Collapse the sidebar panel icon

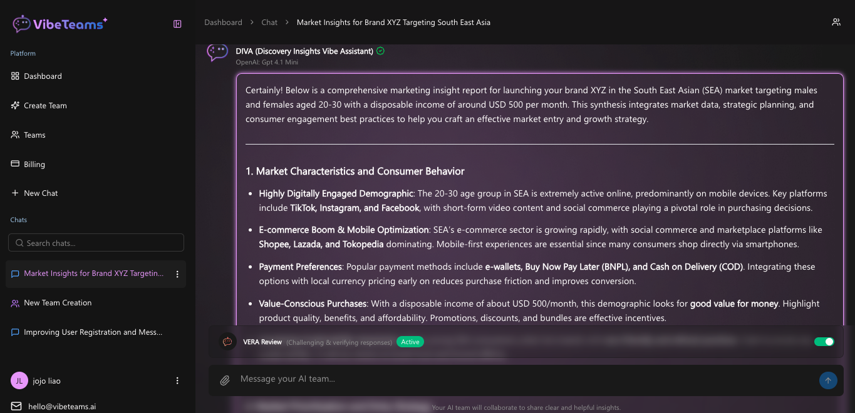pyautogui.click(x=177, y=24)
